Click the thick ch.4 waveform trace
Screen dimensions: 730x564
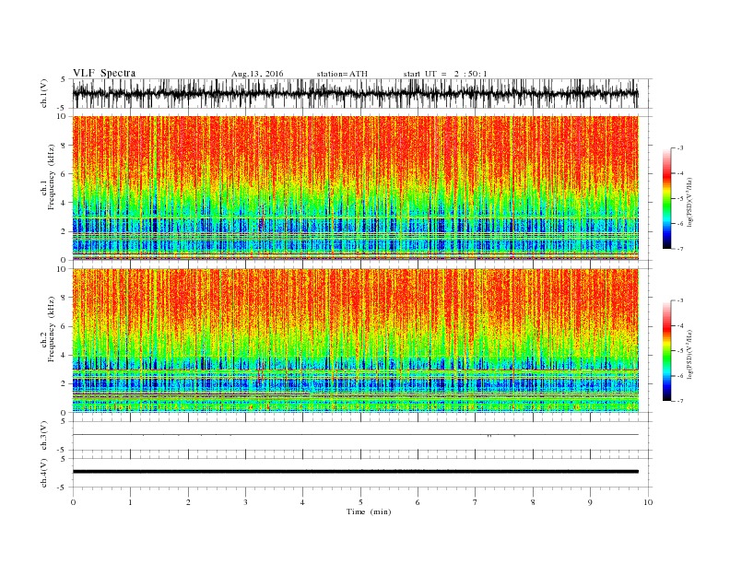(x=356, y=472)
